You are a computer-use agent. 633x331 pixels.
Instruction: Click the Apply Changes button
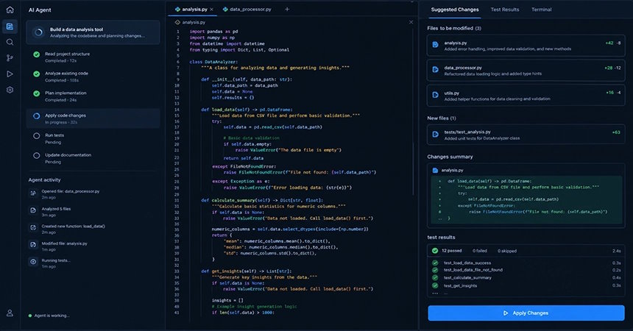pos(526,313)
